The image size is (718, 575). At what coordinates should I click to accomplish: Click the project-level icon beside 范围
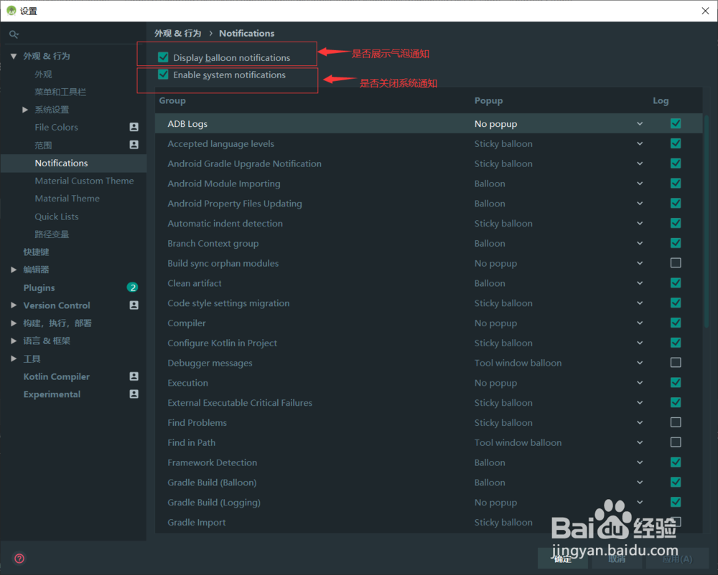[134, 145]
